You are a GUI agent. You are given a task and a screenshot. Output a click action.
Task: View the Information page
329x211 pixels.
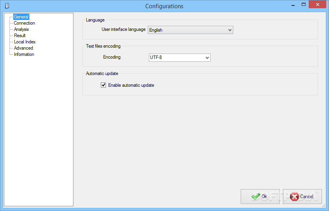point(24,54)
